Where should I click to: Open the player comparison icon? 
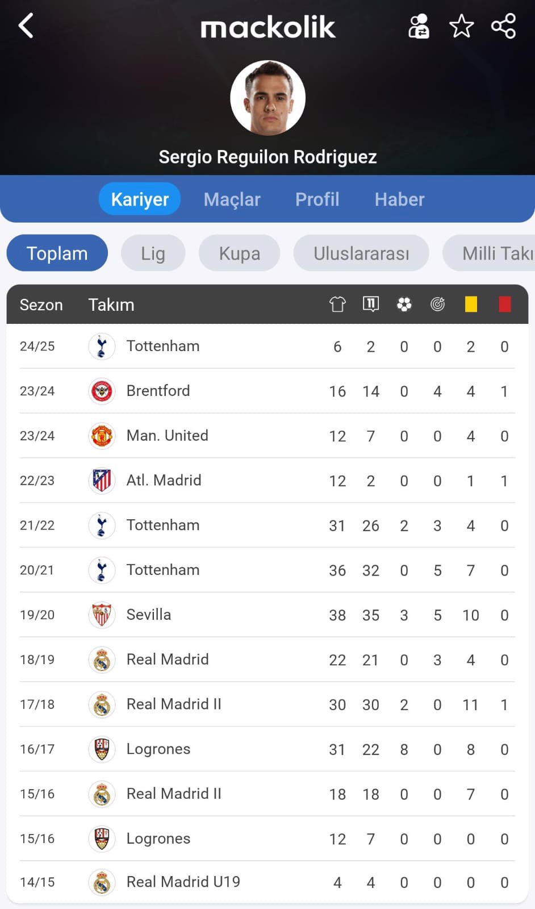pyautogui.click(x=419, y=26)
